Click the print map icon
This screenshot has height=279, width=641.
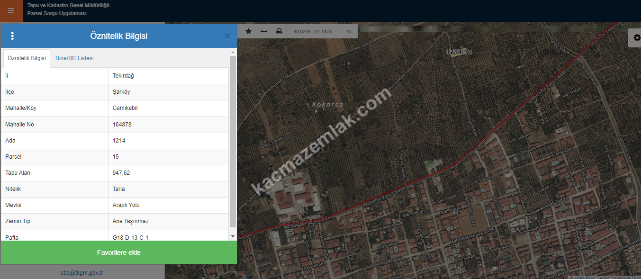tap(279, 31)
